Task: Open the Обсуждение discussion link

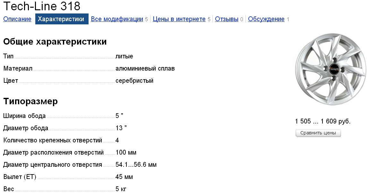Action: 266,19
